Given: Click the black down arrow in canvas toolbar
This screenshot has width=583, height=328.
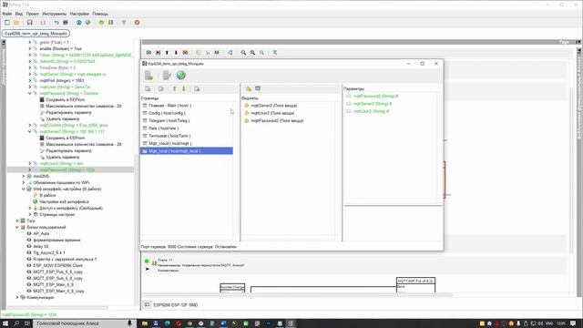Looking at the screenshot, I should click(176, 53).
